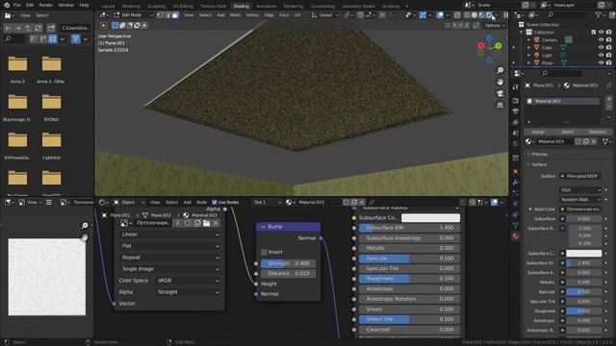
Task: Open Straight alpha dropdown
Action: pyautogui.click(x=188, y=292)
